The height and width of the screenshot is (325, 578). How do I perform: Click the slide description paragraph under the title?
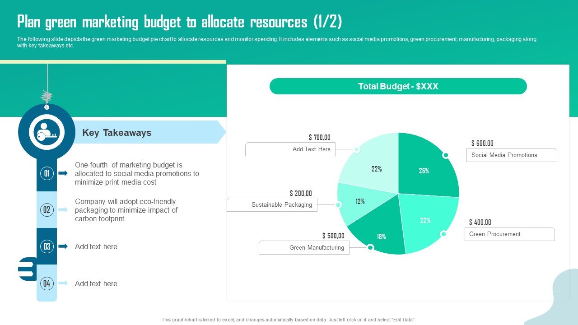tap(277, 42)
